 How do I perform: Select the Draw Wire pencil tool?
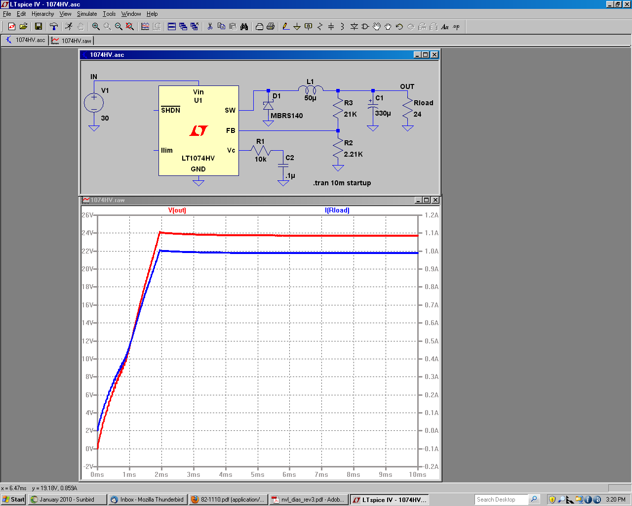click(286, 27)
